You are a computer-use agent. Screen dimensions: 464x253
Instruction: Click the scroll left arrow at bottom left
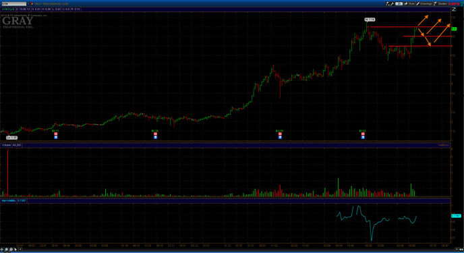[20, 250]
